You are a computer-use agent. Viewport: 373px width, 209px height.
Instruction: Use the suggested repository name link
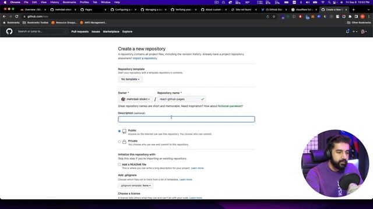pos(230,106)
